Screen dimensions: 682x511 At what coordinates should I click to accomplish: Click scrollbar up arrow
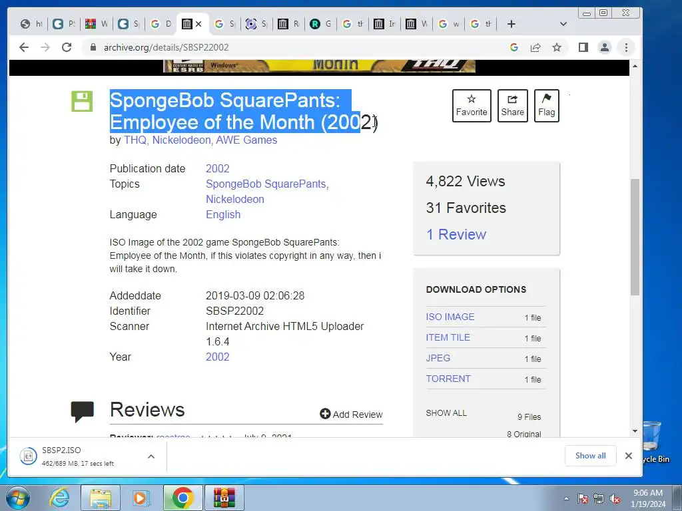click(635, 66)
